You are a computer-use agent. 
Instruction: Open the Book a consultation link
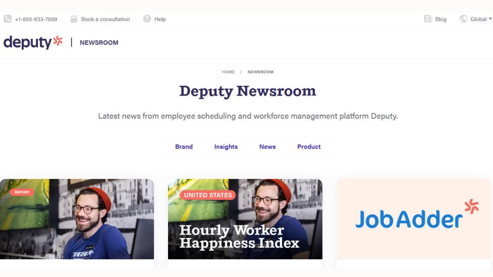[x=106, y=19]
